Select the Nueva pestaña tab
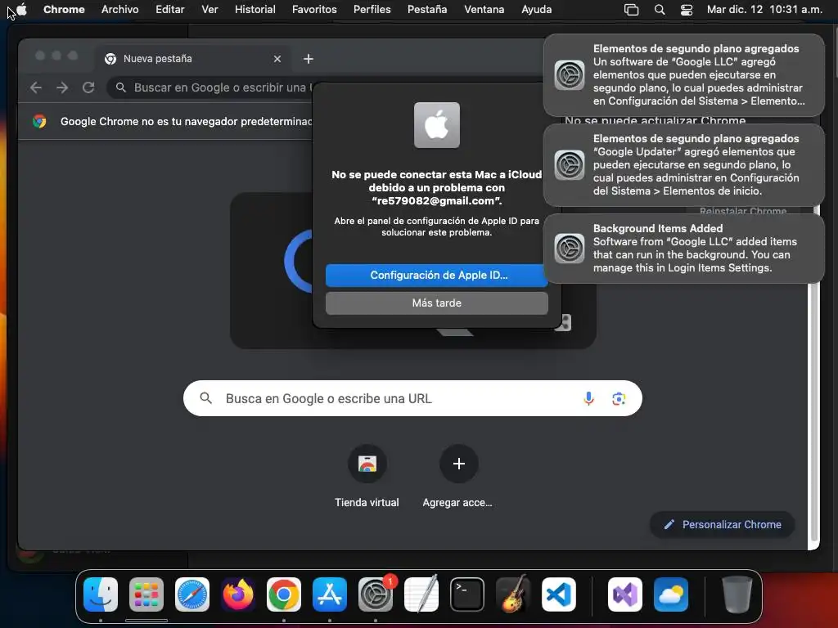The height and width of the screenshot is (628, 838). pyautogui.click(x=192, y=59)
